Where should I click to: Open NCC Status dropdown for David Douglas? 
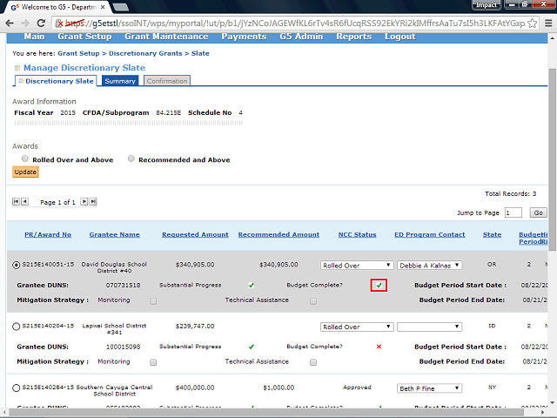click(357, 265)
